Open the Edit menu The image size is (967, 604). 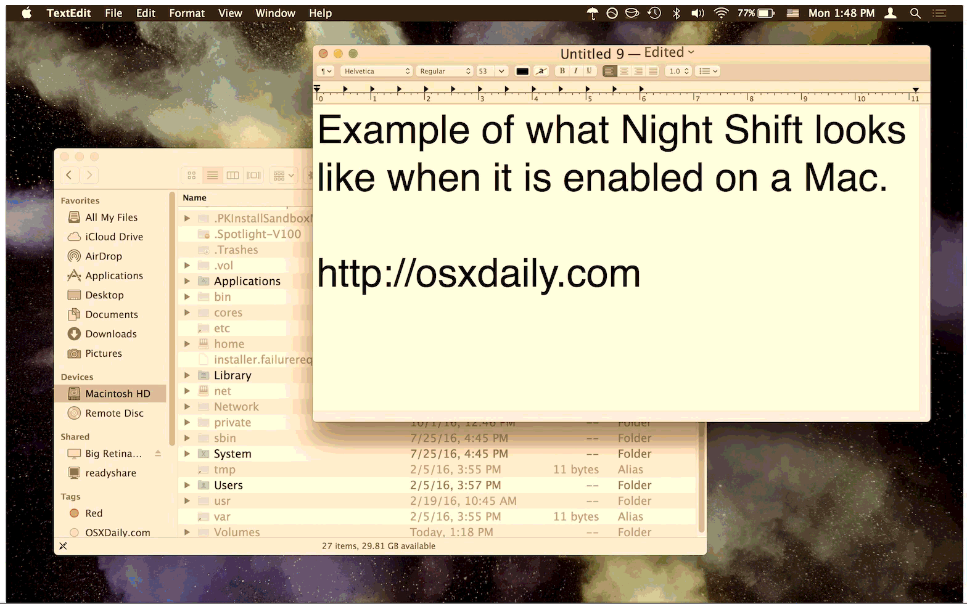[146, 13]
